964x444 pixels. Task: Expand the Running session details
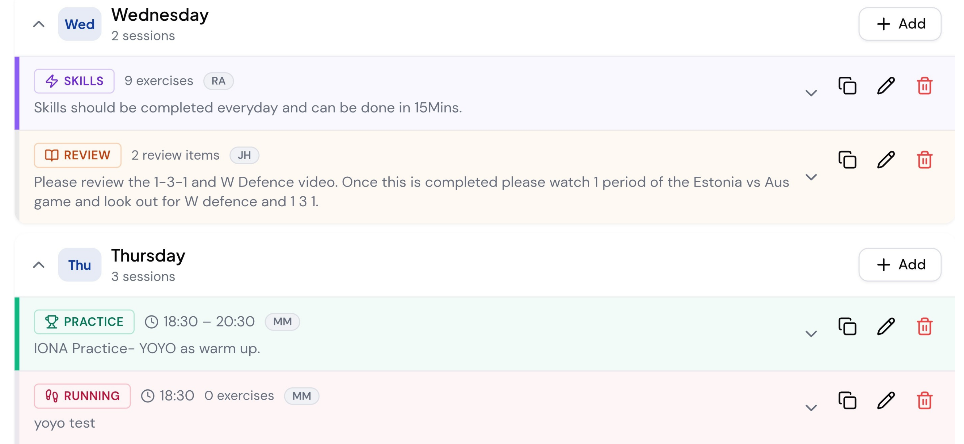point(811,408)
